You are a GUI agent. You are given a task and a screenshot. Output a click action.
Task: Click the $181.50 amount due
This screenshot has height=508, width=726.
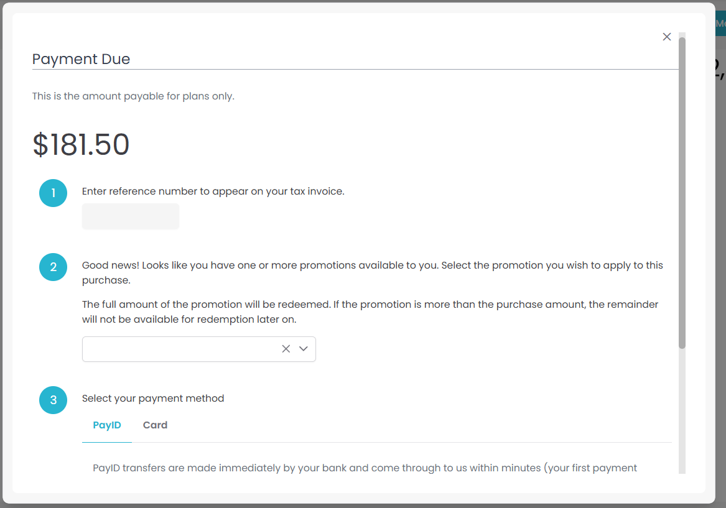click(x=81, y=145)
